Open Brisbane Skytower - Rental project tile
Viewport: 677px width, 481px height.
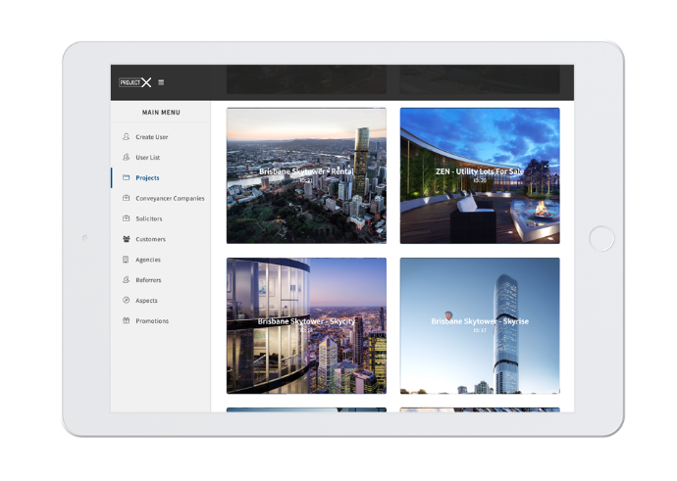tap(306, 175)
